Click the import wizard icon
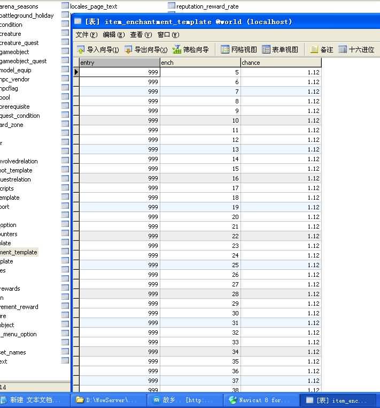This screenshot has width=380, height=408. pyautogui.click(x=81, y=49)
